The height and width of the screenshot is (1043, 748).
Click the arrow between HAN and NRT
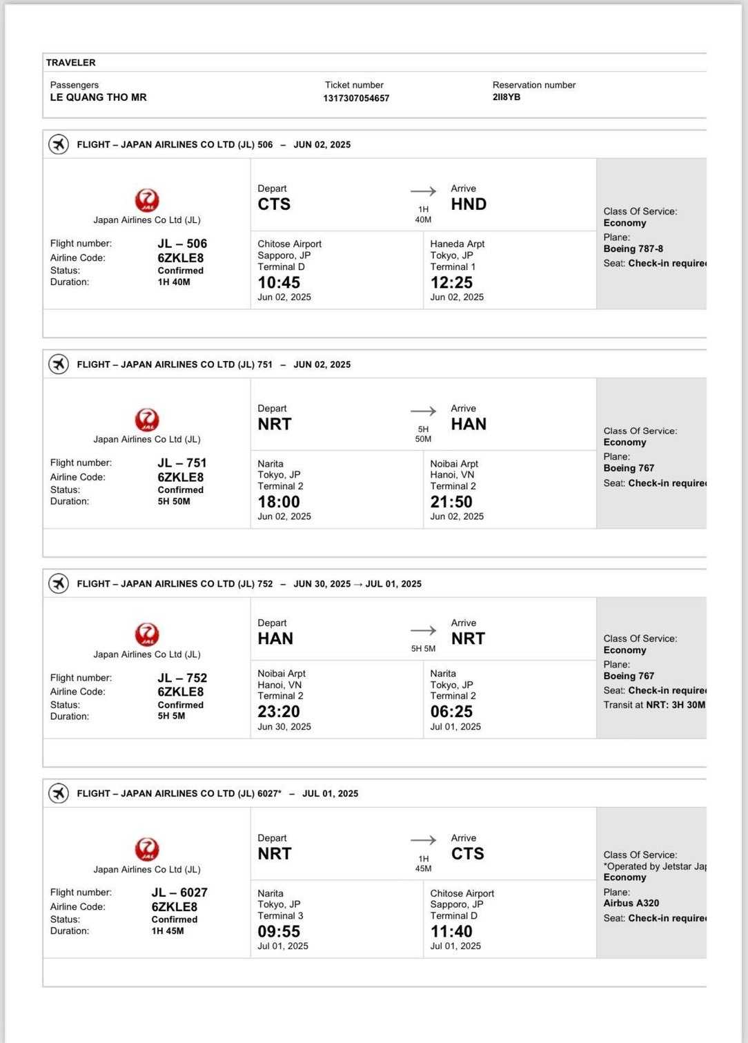(423, 630)
